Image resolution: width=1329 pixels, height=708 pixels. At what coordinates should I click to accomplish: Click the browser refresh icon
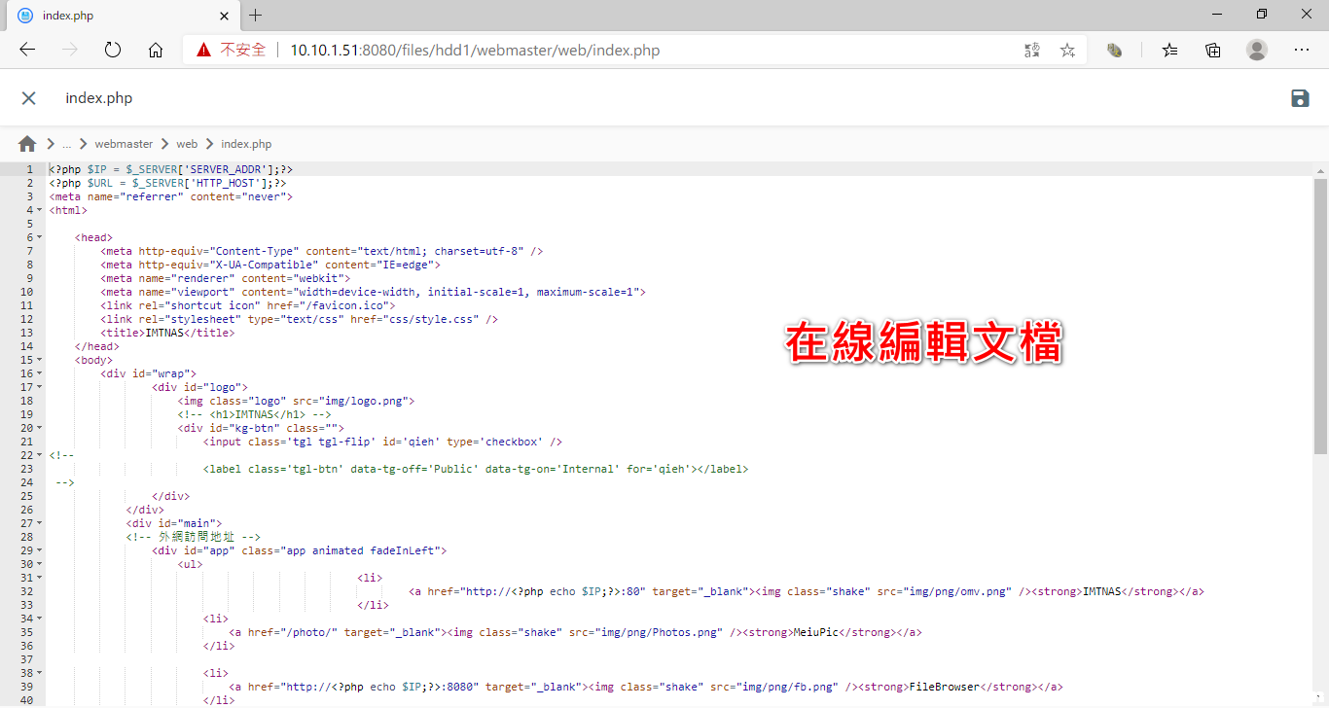[x=113, y=51]
